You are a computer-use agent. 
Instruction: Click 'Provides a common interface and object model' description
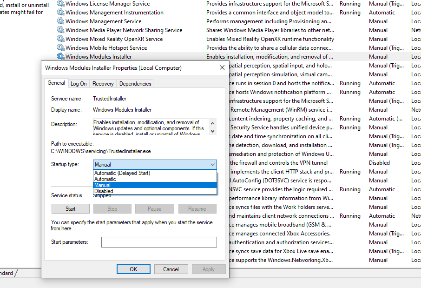pyautogui.click(x=270, y=13)
